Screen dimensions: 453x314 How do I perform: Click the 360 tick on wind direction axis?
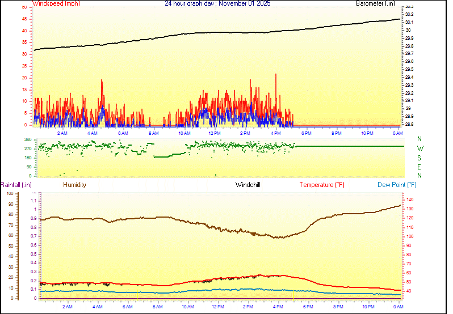coord(27,139)
